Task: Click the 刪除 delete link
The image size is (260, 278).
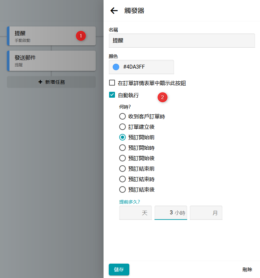Action: [x=247, y=270]
